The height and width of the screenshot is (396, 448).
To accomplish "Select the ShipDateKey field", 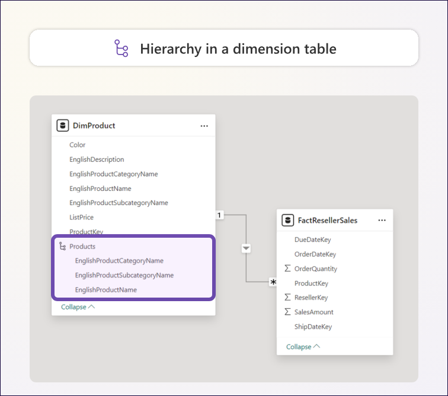I will tap(313, 327).
